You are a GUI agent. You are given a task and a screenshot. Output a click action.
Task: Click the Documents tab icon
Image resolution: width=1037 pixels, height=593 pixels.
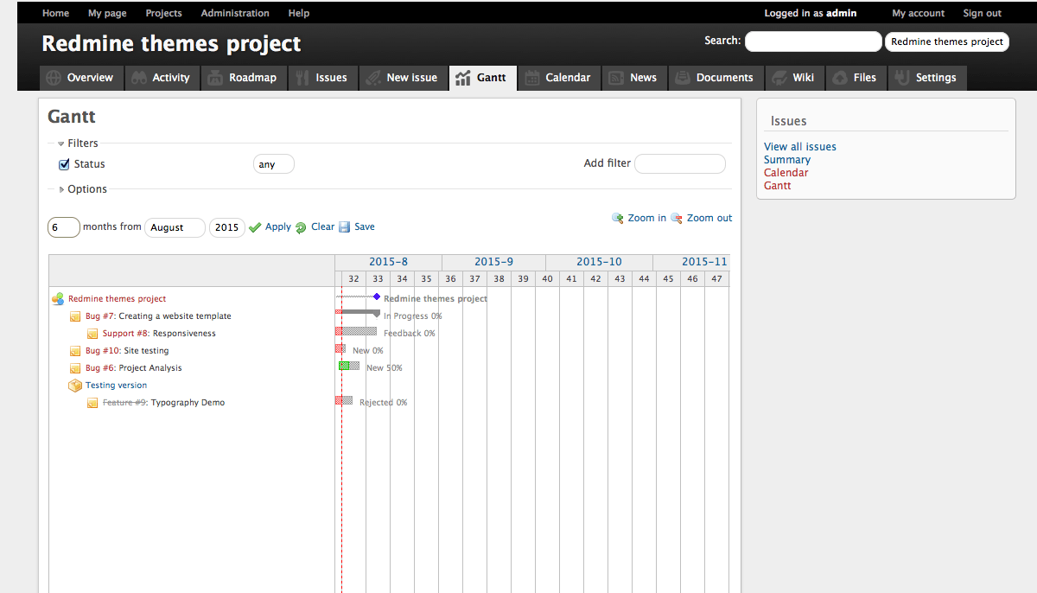click(683, 78)
